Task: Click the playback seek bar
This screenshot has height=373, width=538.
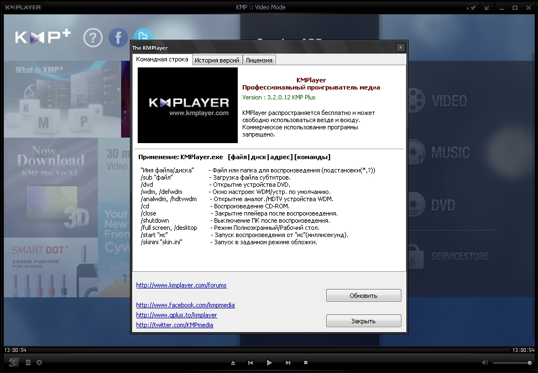Action: [x=269, y=350]
